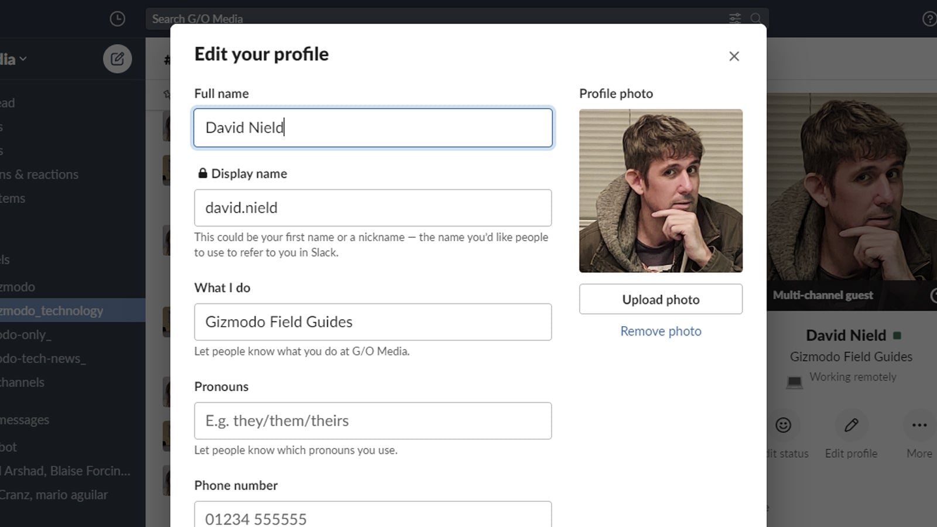
Task: Select the Edit profile pencil icon
Action: [851, 425]
